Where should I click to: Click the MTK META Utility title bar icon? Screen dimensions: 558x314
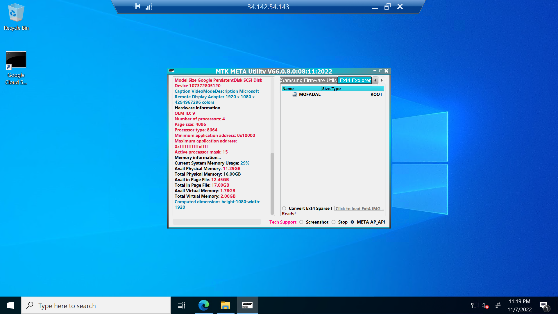click(171, 71)
